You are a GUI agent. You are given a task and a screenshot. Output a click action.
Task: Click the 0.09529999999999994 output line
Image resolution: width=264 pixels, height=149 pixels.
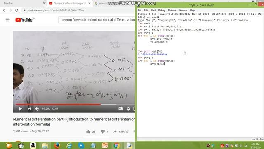pos(153,54)
